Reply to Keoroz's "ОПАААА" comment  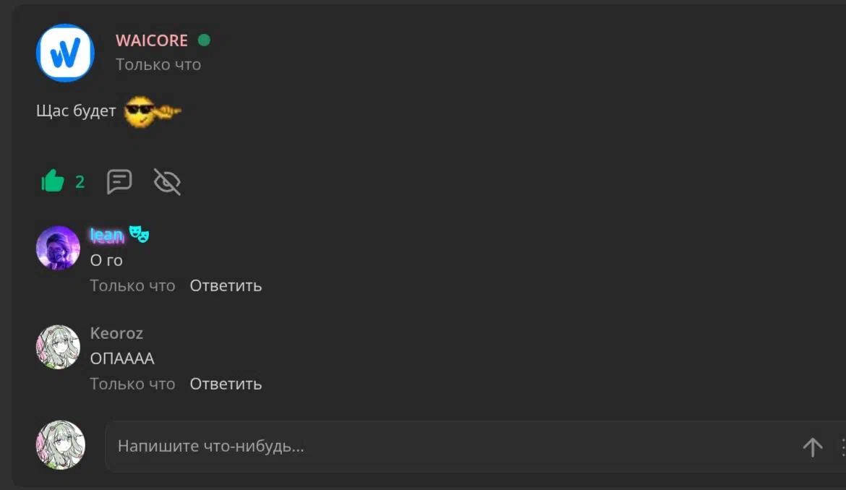(226, 384)
